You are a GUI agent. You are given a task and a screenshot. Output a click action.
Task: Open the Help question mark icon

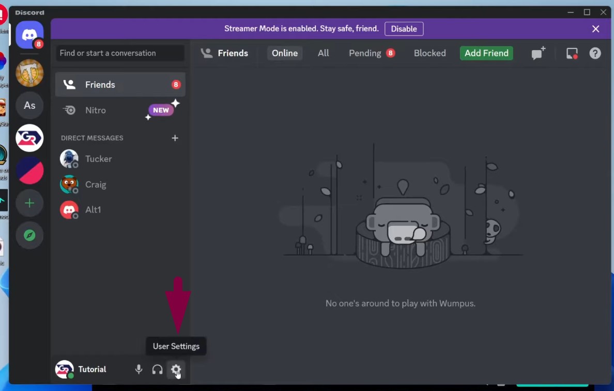(x=595, y=53)
